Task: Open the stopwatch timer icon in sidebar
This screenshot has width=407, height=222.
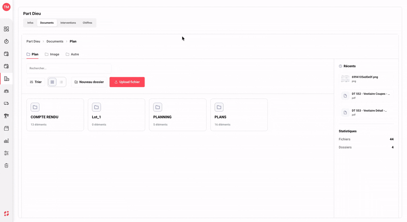Action: coord(6,41)
